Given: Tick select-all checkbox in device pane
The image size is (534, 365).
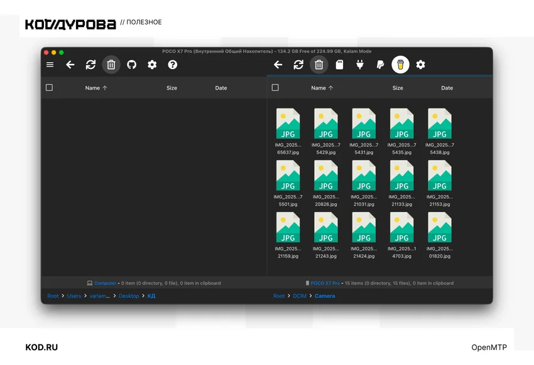Looking at the screenshot, I should pos(275,88).
